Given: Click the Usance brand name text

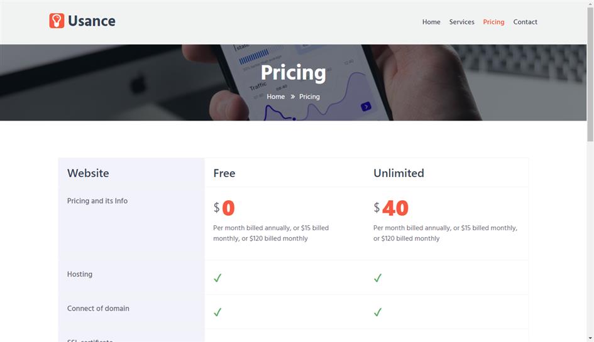Looking at the screenshot, I should point(92,21).
